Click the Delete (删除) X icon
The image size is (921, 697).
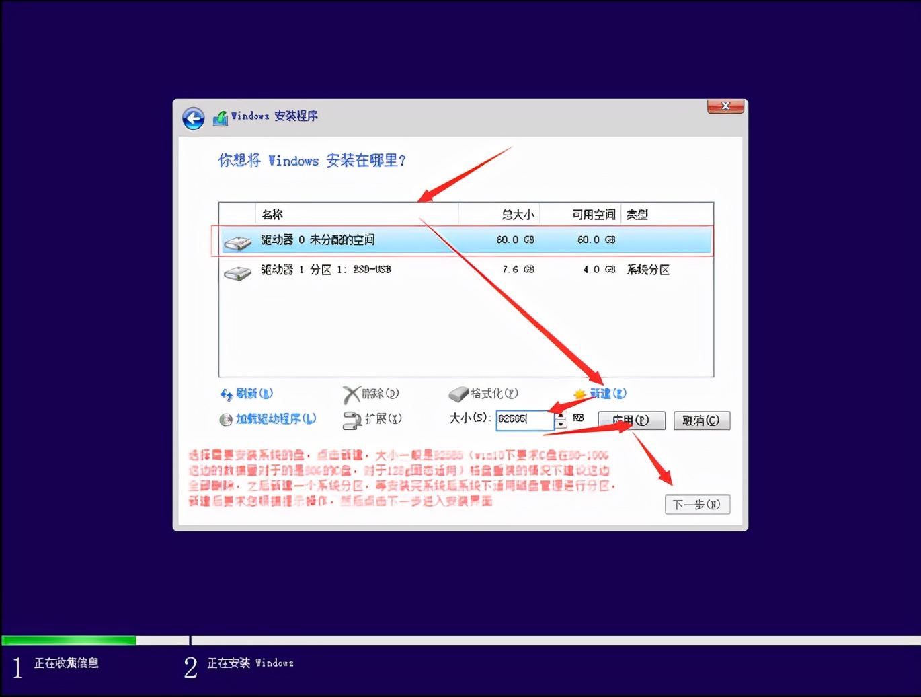click(x=352, y=394)
